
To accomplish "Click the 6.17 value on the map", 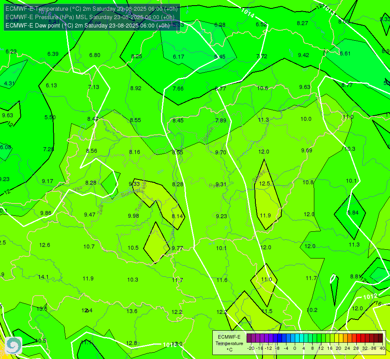I will (178, 57).
